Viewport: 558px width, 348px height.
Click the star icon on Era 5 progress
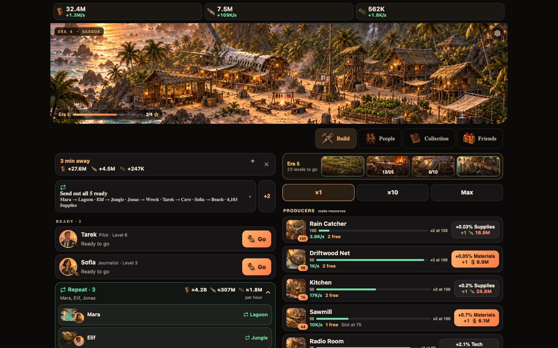156,114
